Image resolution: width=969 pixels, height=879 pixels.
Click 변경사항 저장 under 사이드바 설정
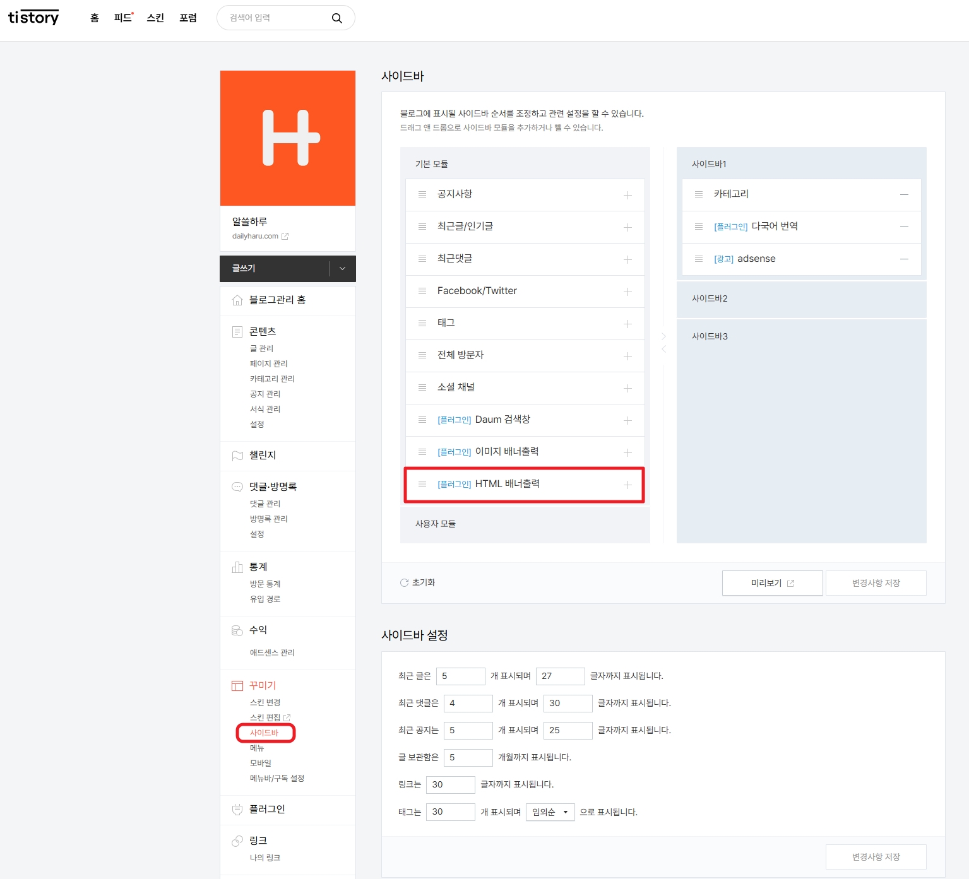tap(876, 857)
